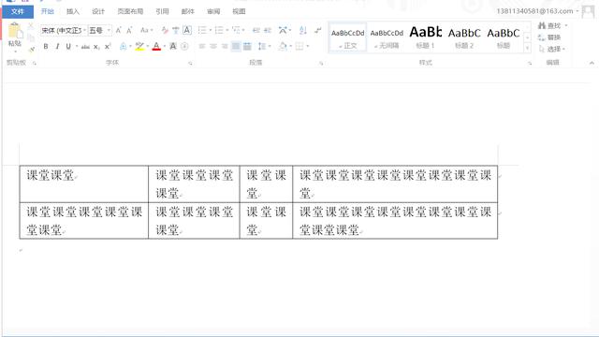
Task: Expand the styles gallery More arrow
Action: (x=527, y=48)
